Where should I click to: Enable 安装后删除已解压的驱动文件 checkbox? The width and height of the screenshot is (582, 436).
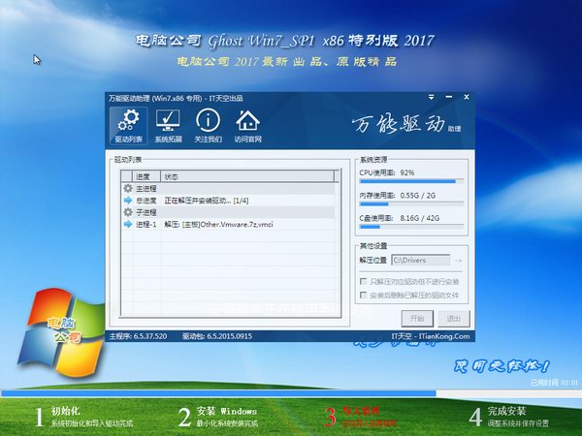[364, 296]
